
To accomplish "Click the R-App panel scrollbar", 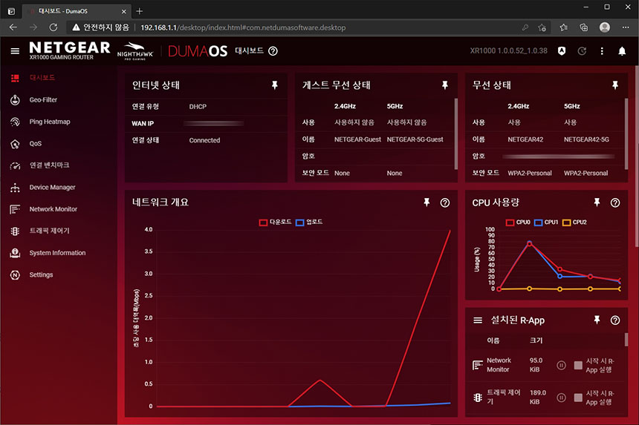I will coord(626,340).
